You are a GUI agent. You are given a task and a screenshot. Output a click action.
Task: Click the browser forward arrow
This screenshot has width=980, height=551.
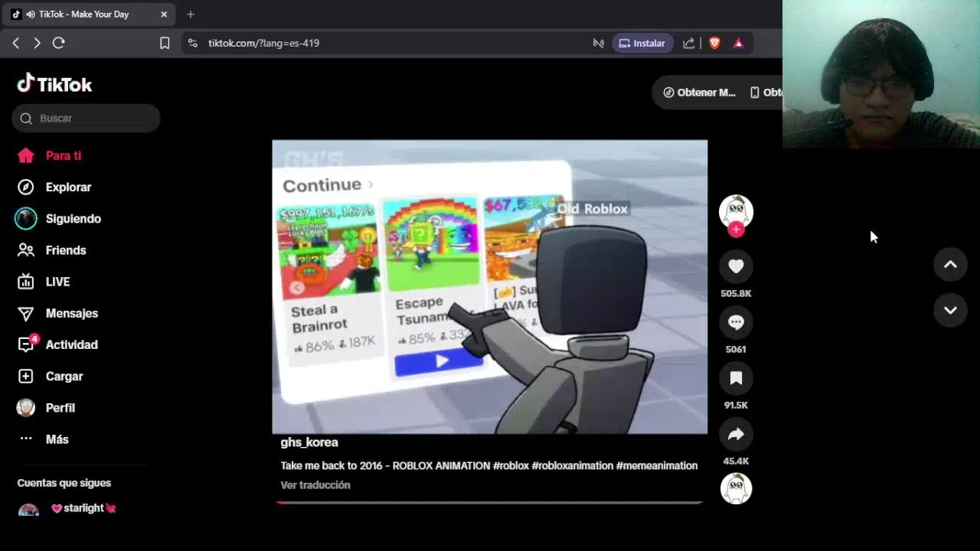37,43
